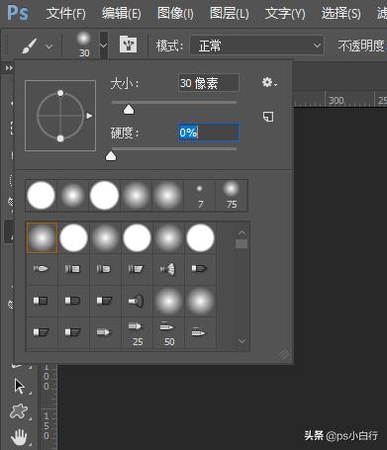Open the 模式 blend mode dropdown showing 正常
Image resolution: width=387 pixels, height=450 pixels.
click(256, 45)
